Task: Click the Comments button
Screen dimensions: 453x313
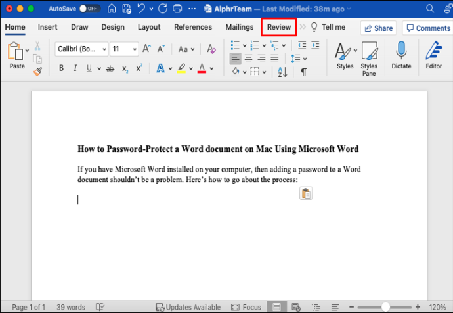Action: (x=428, y=28)
